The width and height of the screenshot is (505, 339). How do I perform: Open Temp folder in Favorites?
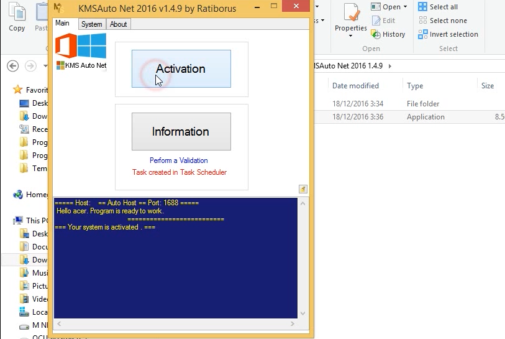point(34,169)
